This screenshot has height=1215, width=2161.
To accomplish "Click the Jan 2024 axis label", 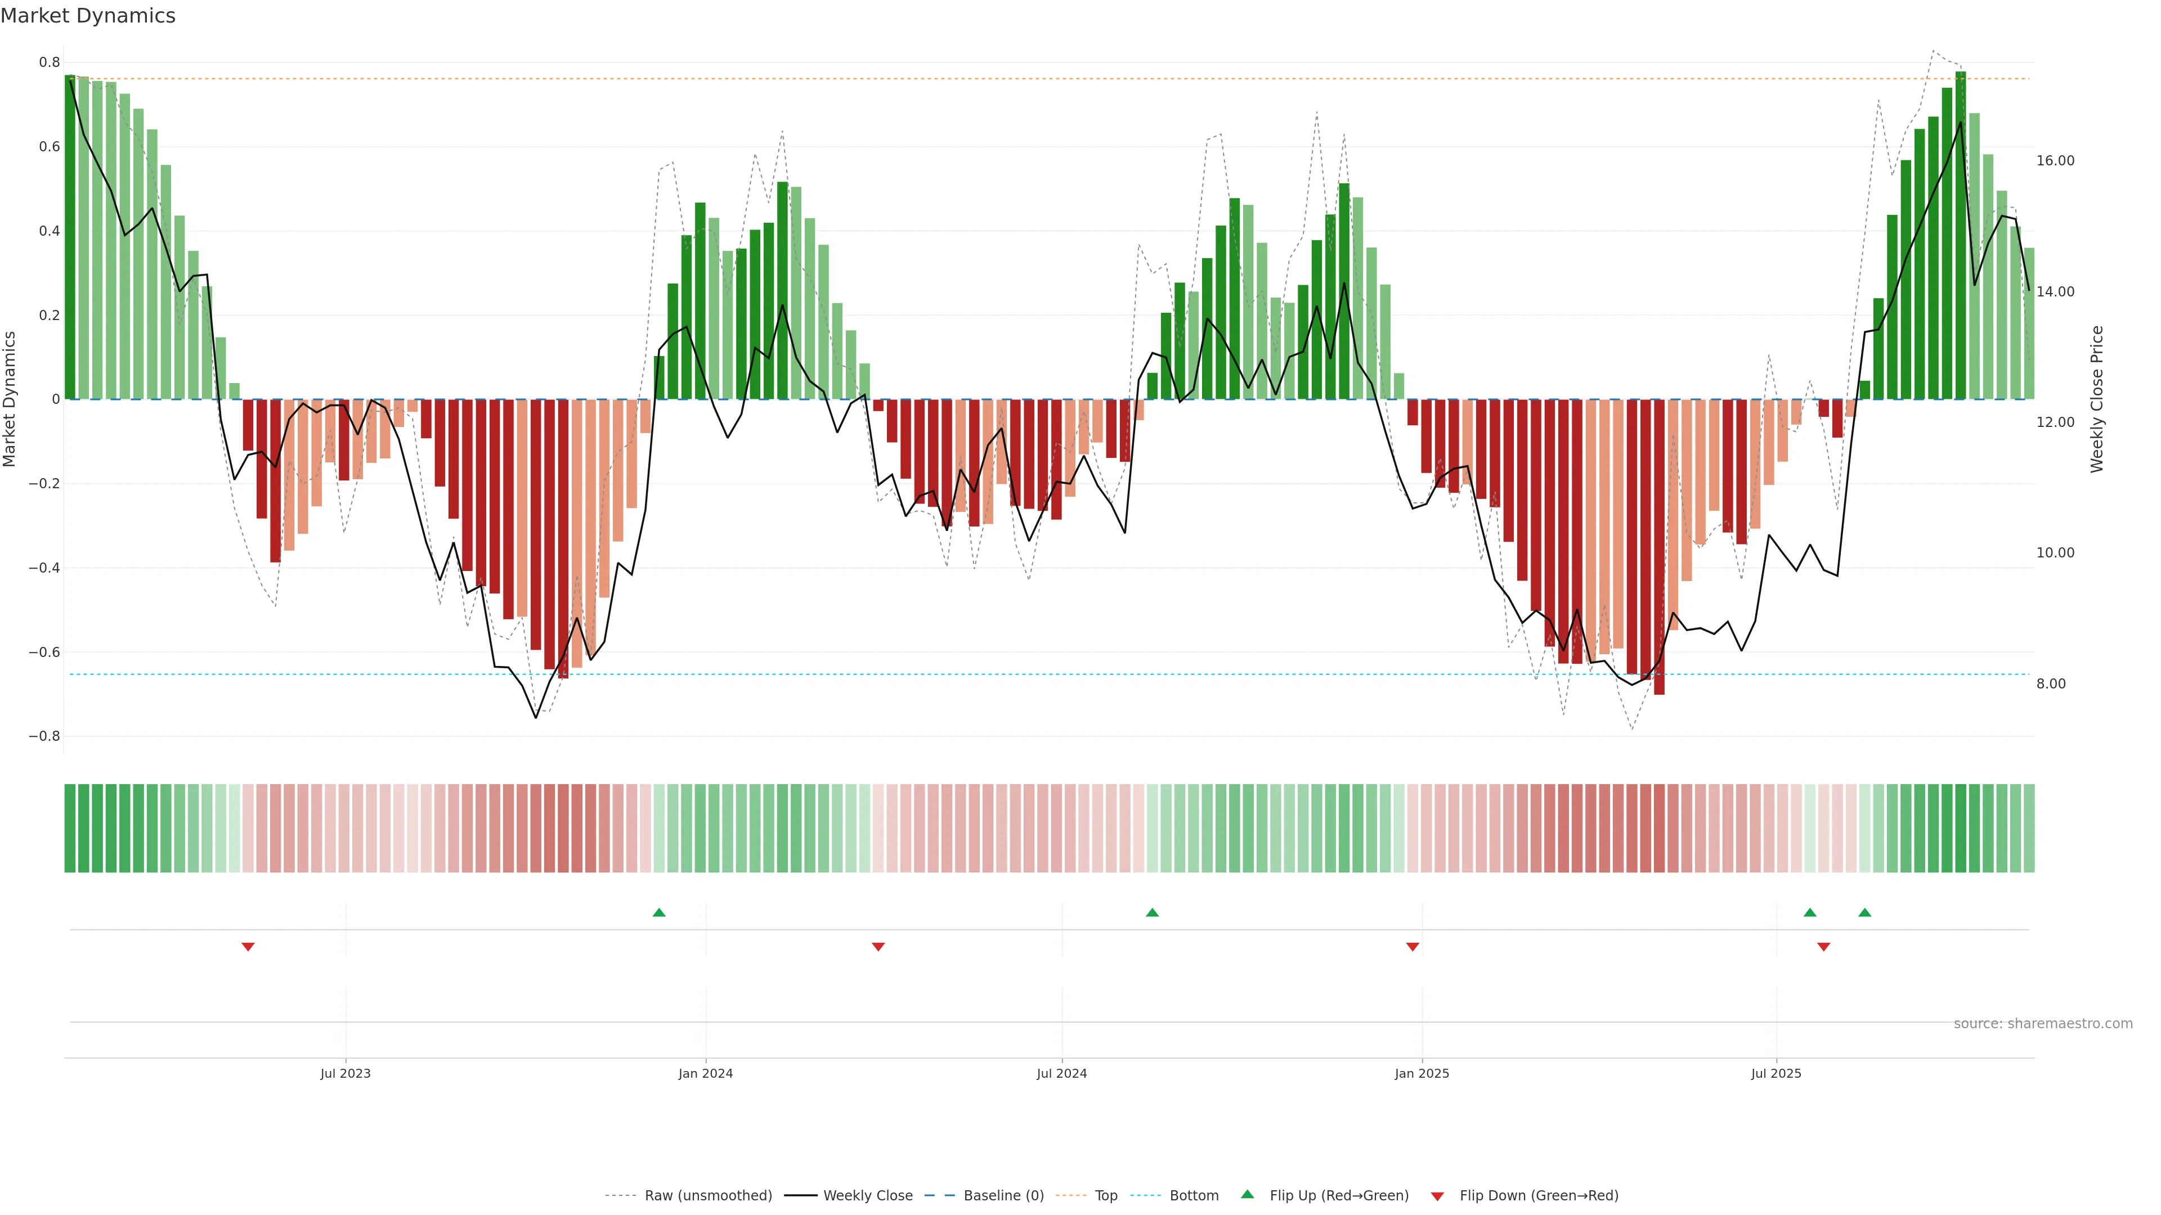I will (x=706, y=1073).
